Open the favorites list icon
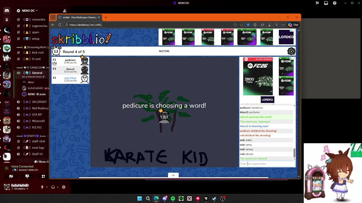The image size is (362, 203). tap(262, 25)
